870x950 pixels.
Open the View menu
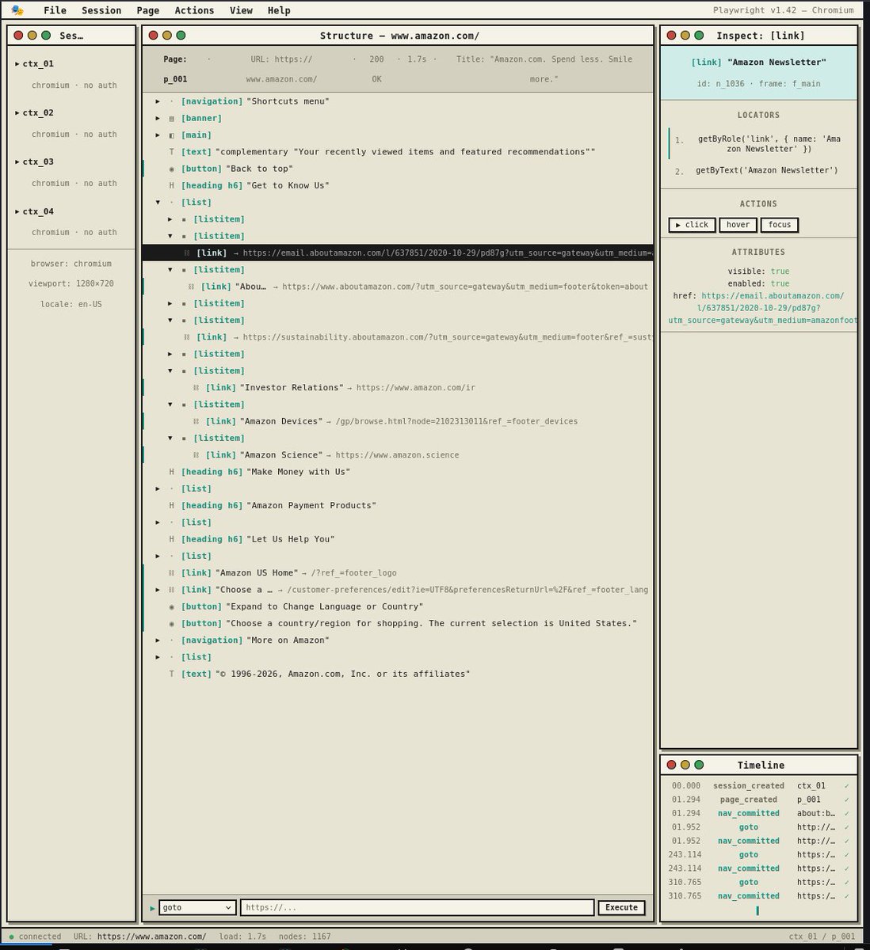[241, 10]
